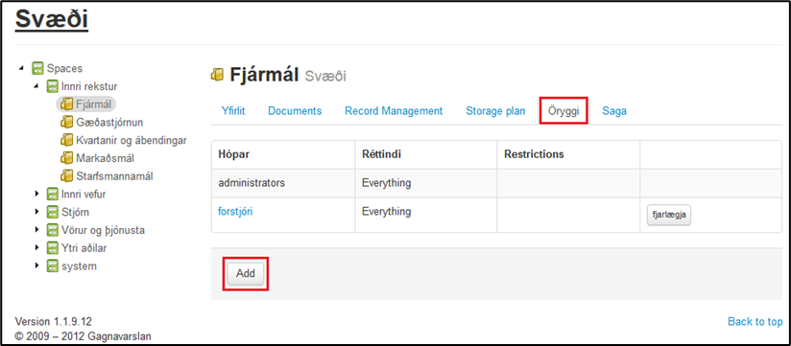Expand the Innri vefur node
This screenshot has width=791, height=346.
point(36,194)
